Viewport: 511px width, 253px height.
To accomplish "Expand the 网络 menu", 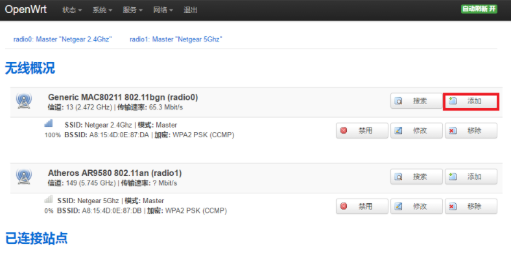I will (163, 10).
